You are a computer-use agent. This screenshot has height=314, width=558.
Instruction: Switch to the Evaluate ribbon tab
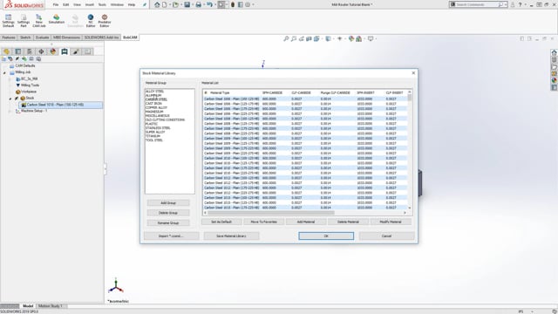click(42, 38)
